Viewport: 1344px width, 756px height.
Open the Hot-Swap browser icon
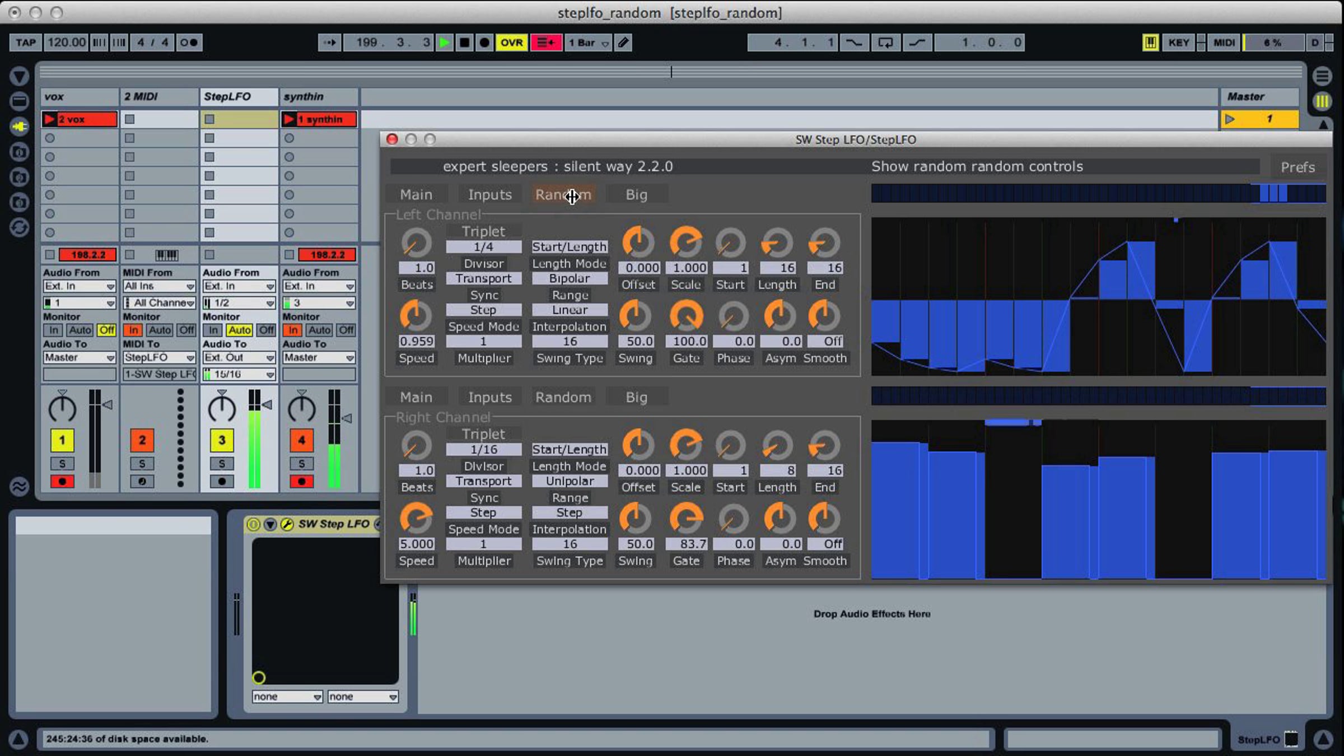pos(19,227)
